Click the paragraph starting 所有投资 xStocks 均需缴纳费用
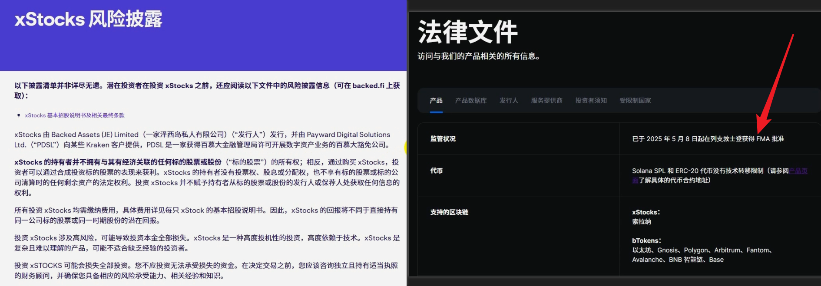The width and height of the screenshot is (821, 286). coord(206,215)
